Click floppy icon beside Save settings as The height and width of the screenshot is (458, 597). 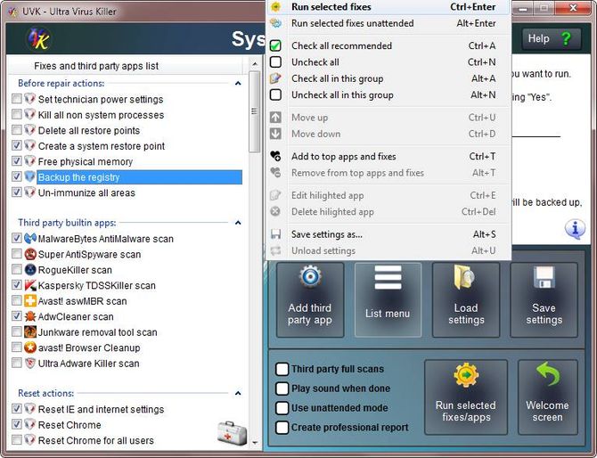point(275,234)
